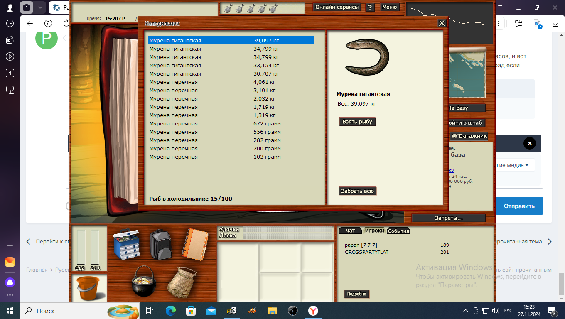Open the game Меню button

click(x=389, y=7)
